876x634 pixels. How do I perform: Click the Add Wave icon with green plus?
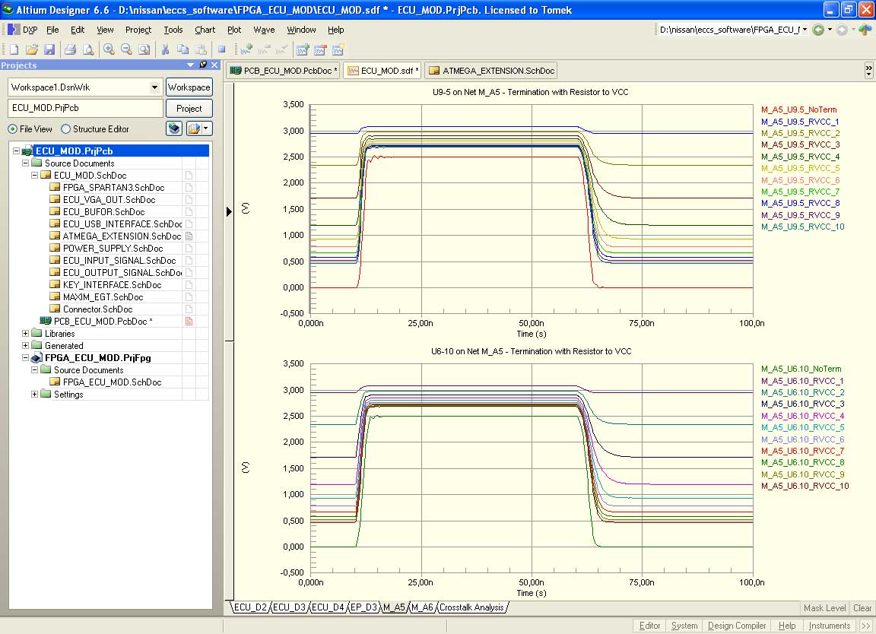[x=246, y=49]
